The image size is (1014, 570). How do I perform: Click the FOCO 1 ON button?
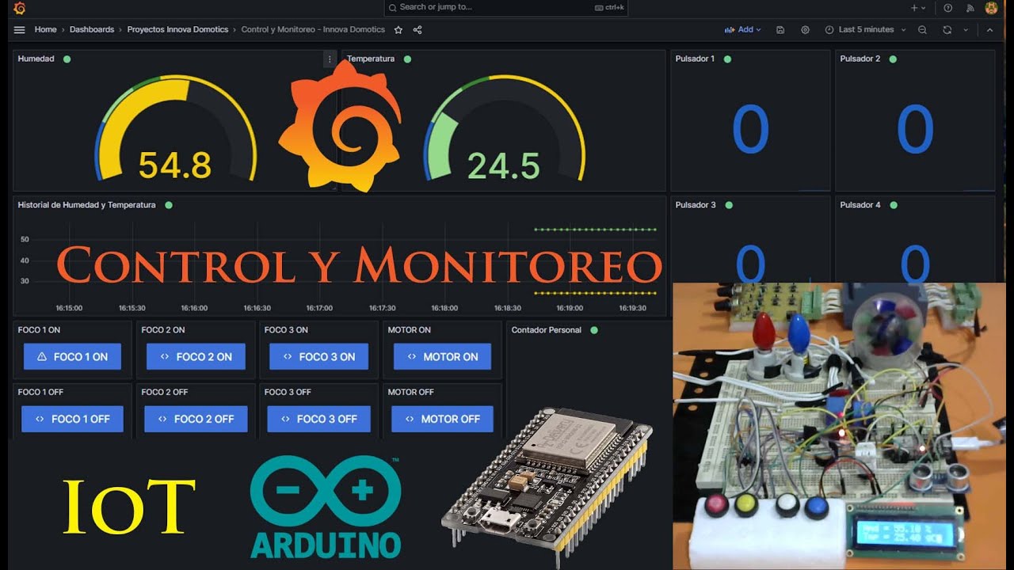pyautogui.click(x=72, y=357)
